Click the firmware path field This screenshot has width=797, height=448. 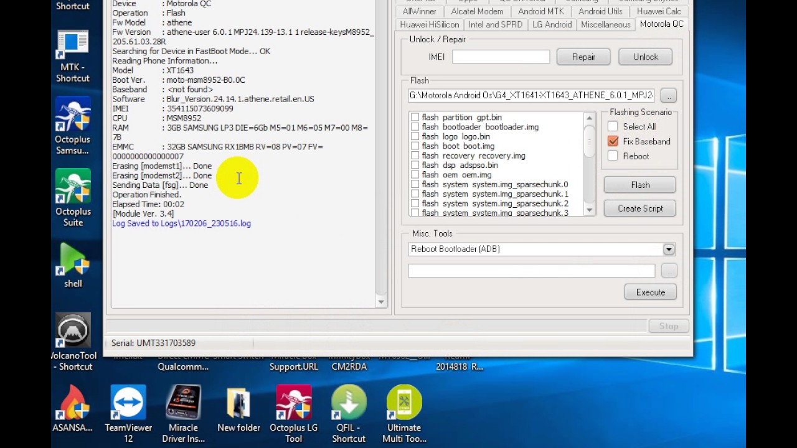[532, 95]
